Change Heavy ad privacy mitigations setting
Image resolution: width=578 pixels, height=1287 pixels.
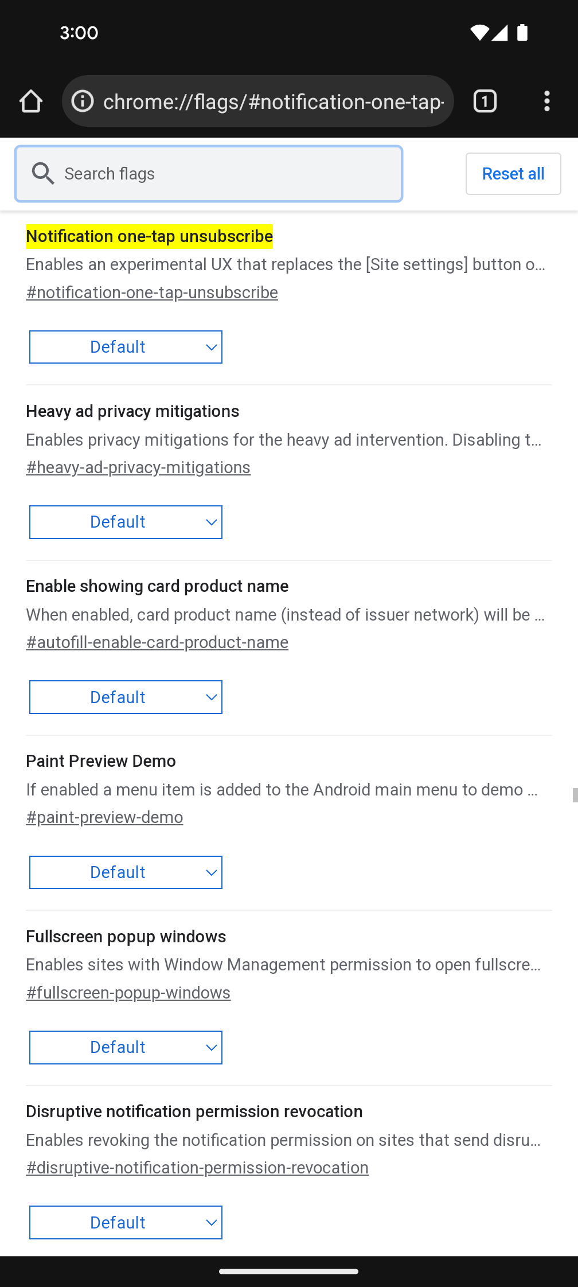click(x=126, y=522)
